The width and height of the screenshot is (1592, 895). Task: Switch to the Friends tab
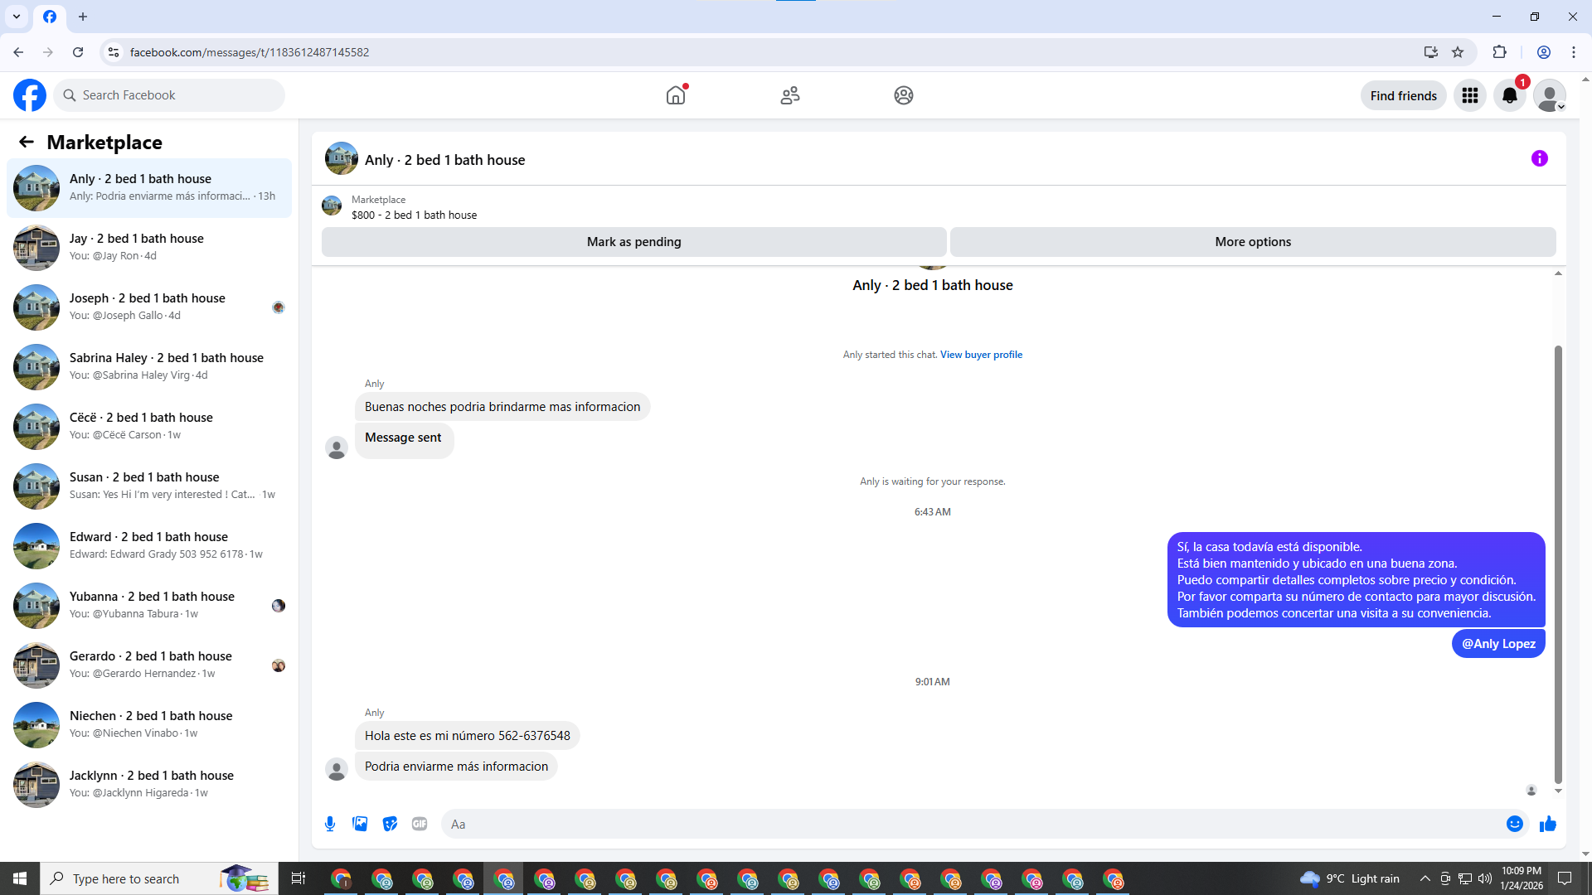789,95
